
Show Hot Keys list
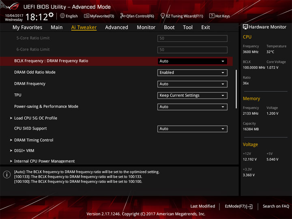pos(222,16)
